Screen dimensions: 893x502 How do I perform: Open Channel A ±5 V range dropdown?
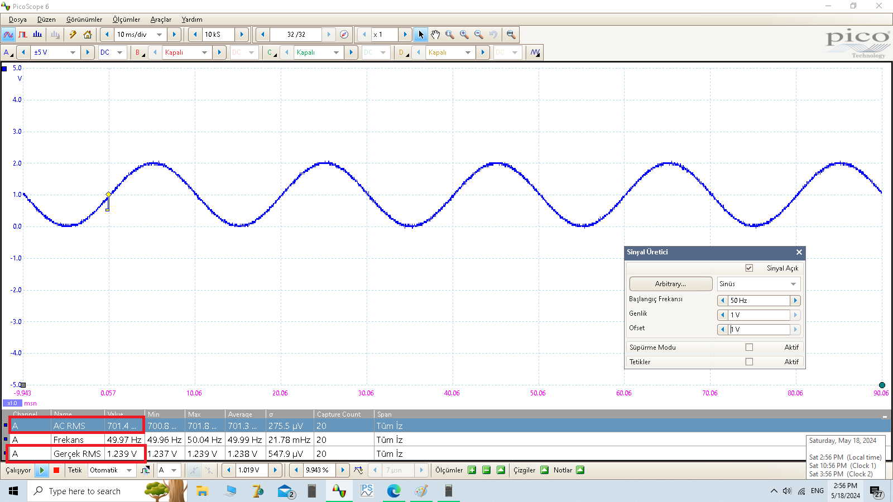73,52
